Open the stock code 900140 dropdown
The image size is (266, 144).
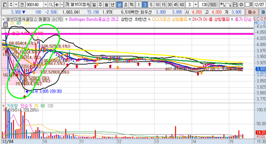click(x=45, y=4)
